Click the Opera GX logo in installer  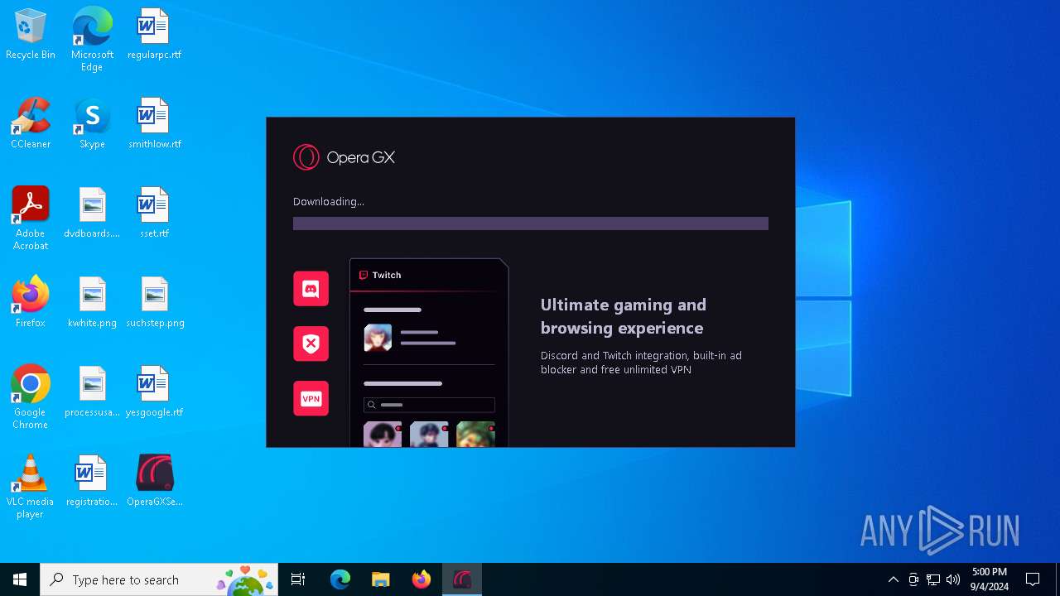coord(344,157)
